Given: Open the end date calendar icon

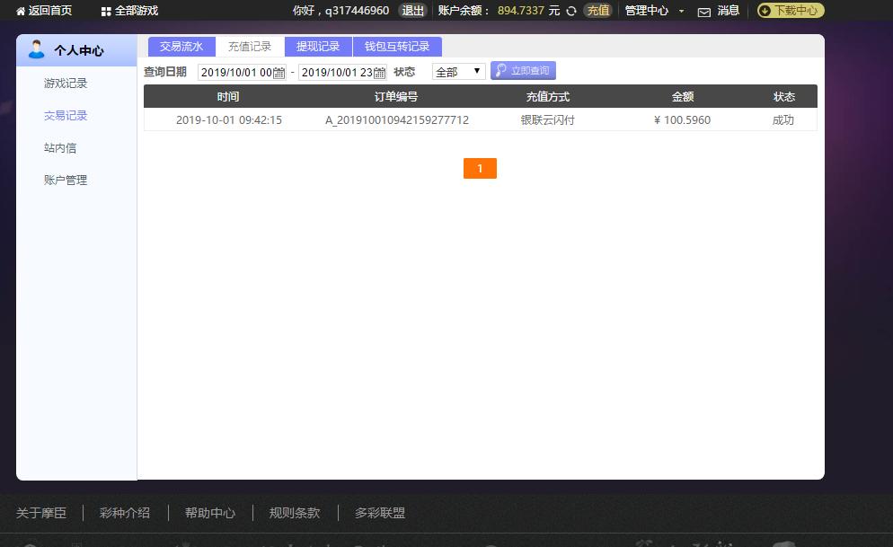Looking at the screenshot, I should 379,72.
